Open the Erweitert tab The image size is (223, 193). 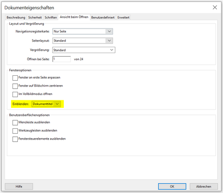click(124, 17)
